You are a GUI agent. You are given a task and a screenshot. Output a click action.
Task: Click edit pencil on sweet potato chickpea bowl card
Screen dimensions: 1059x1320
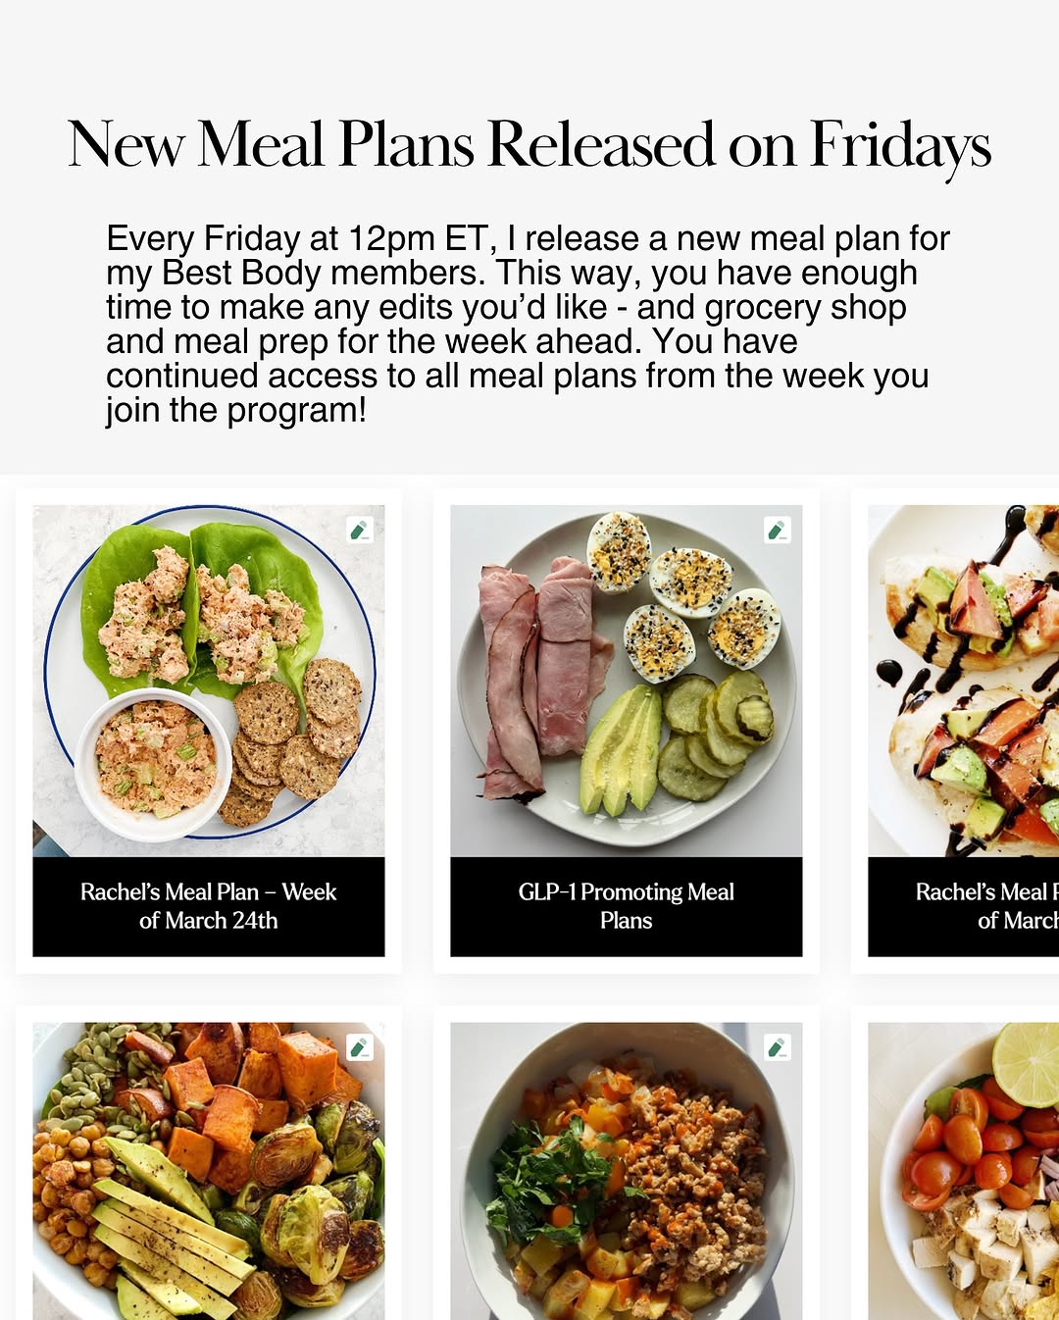[x=360, y=1047]
